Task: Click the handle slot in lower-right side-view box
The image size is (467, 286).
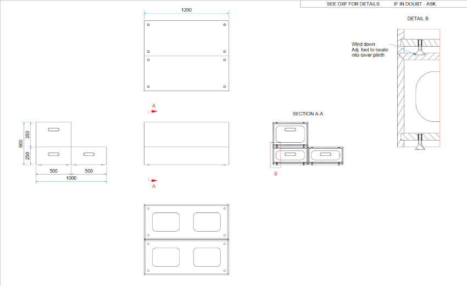Action: point(88,154)
